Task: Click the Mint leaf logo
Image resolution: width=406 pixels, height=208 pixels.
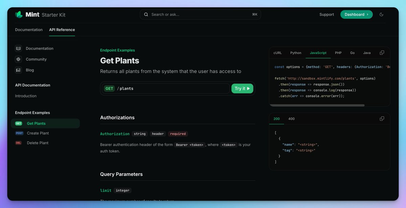Action: coord(19,15)
